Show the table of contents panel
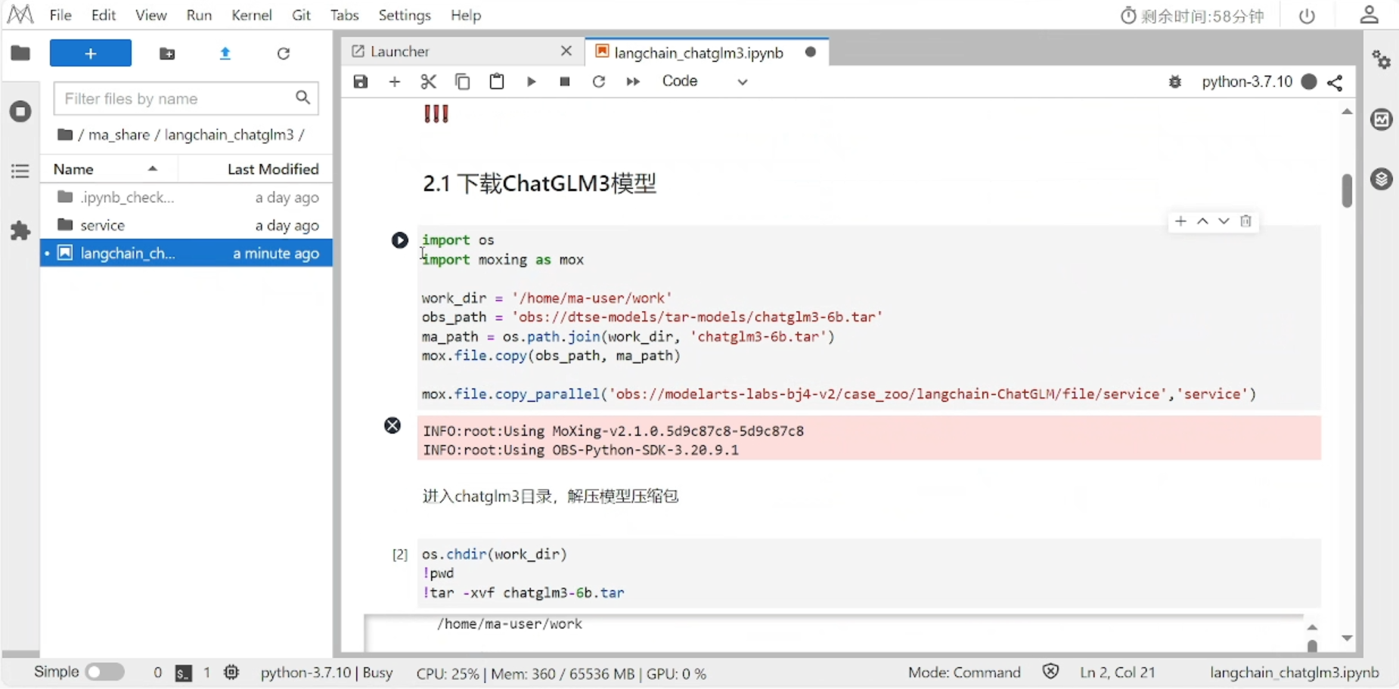 click(20, 171)
